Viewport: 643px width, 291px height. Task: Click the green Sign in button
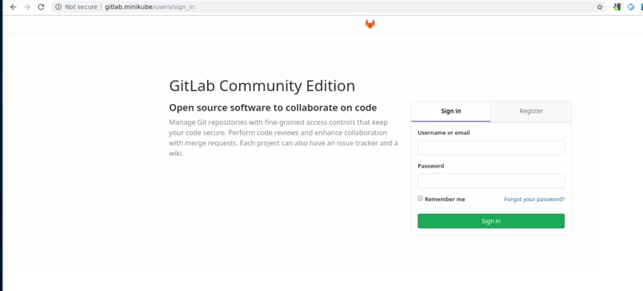point(491,221)
